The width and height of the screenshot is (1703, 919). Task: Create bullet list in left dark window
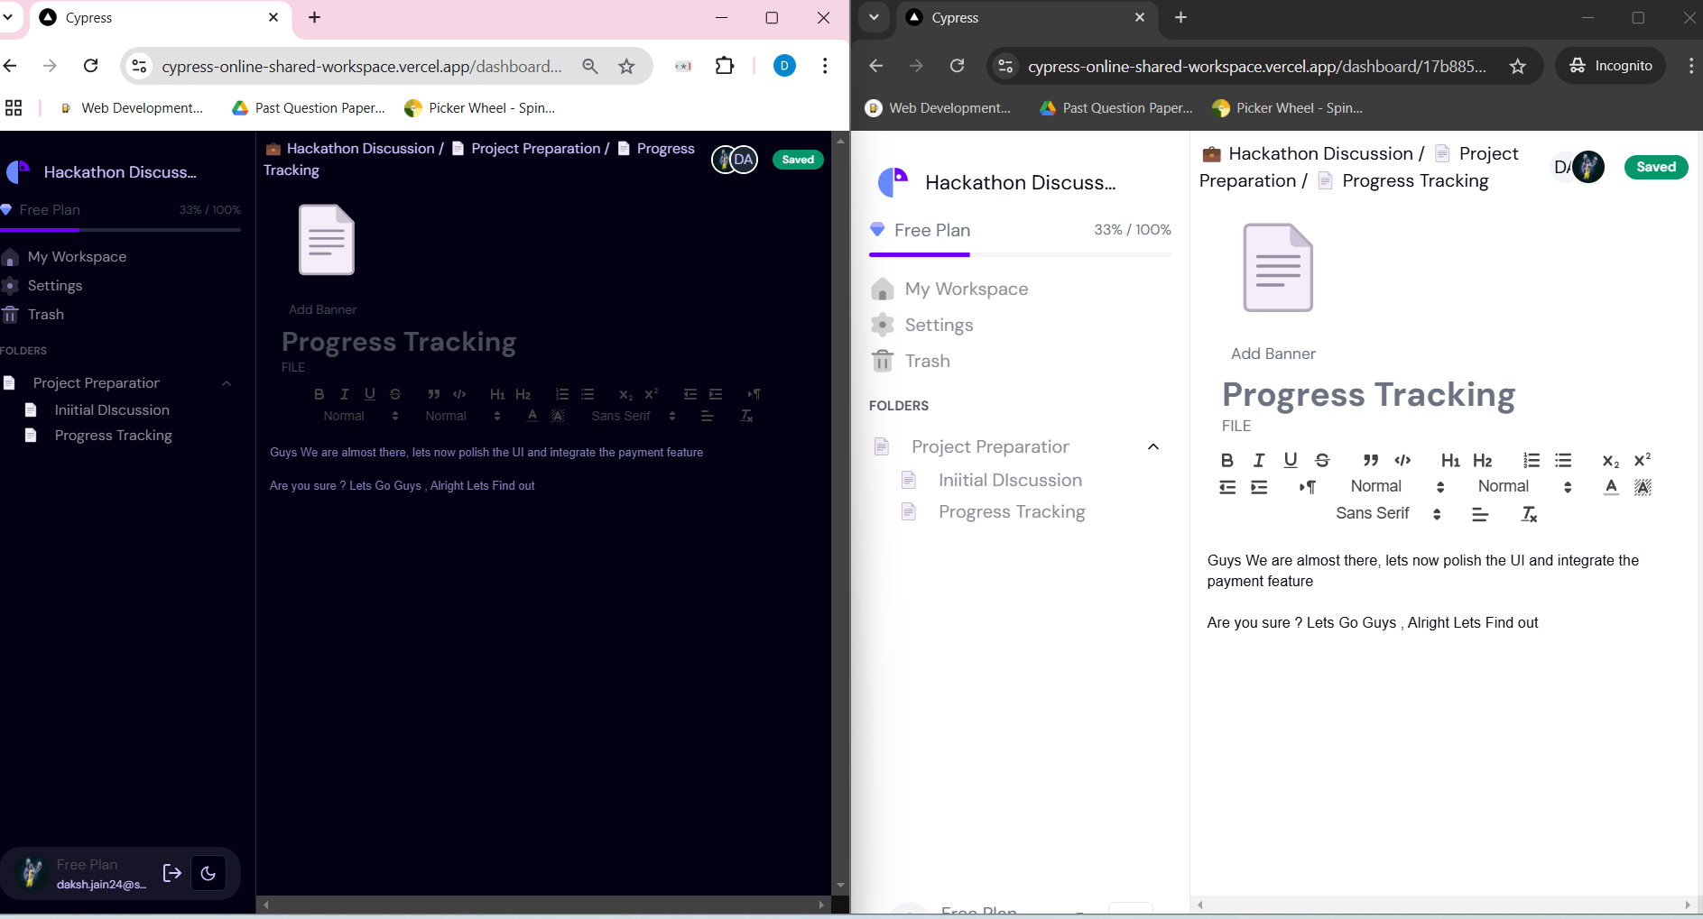588,394
